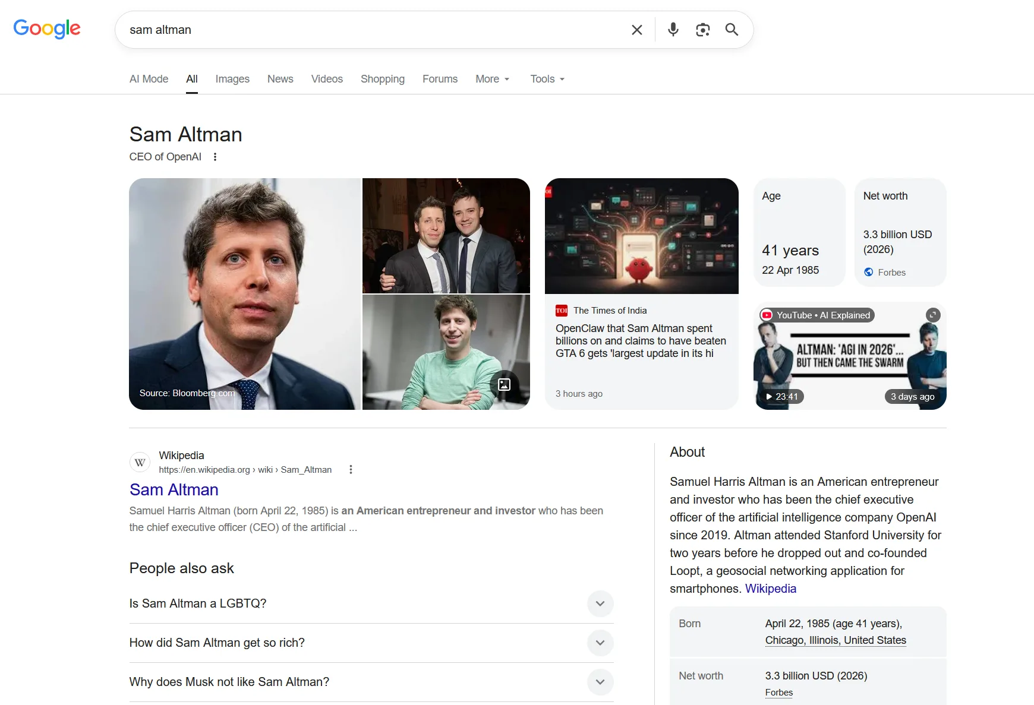The image size is (1034, 705).
Task: Expand the YouTube video card with the corner icon
Action: click(x=933, y=315)
